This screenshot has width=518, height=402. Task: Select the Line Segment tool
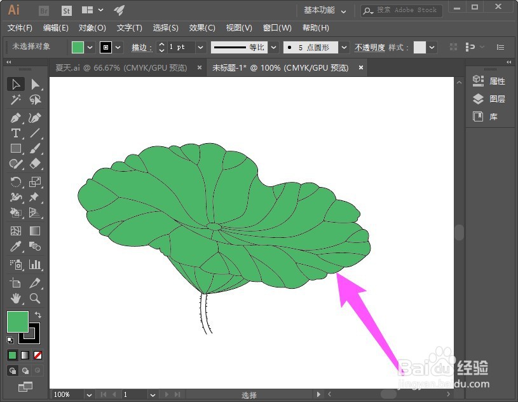coord(35,133)
